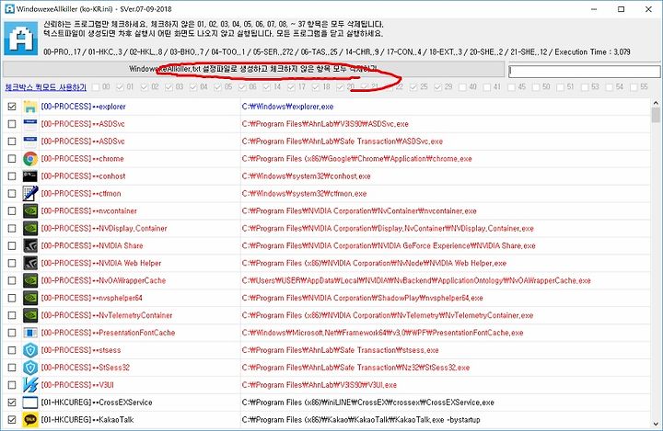Click the scrollbar down arrow

tap(656, 424)
